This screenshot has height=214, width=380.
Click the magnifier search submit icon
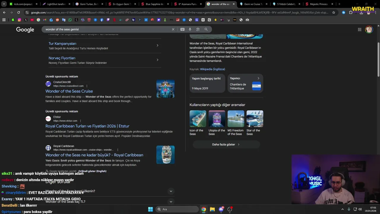(x=206, y=29)
